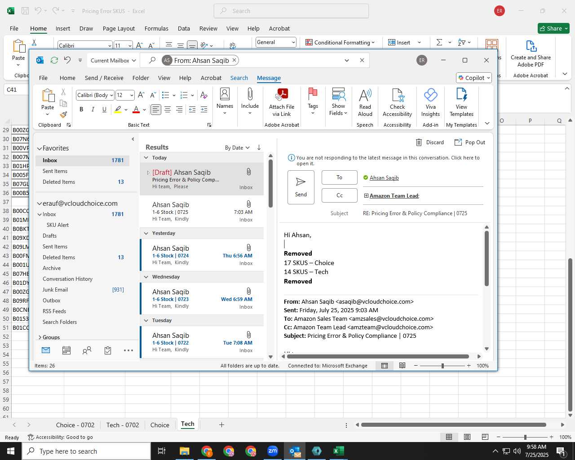Open Show Fields dropdown

(339, 102)
